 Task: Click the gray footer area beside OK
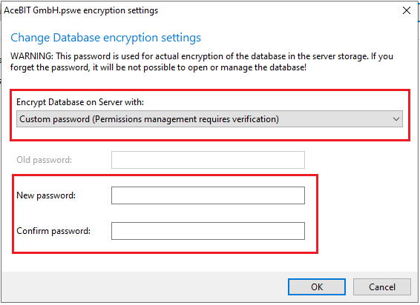(x=145, y=286)
